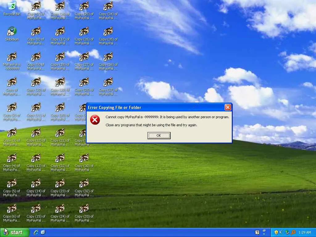Select the 'Copy (36) of MyPayPal' icon
Image resolution: width=316 pixels, height=237 pixels.
[108, 61]
